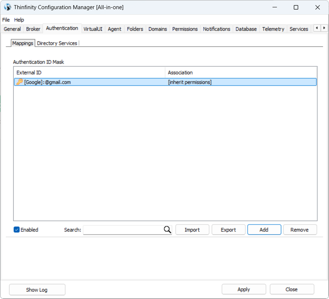Image resolution: width=329 pixels, height=299 pixels.
Task: Click the Thinfinity globe icon in title bar
Action: click(x=7, y=7)
